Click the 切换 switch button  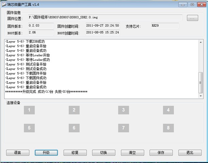(x=104, y=153)
